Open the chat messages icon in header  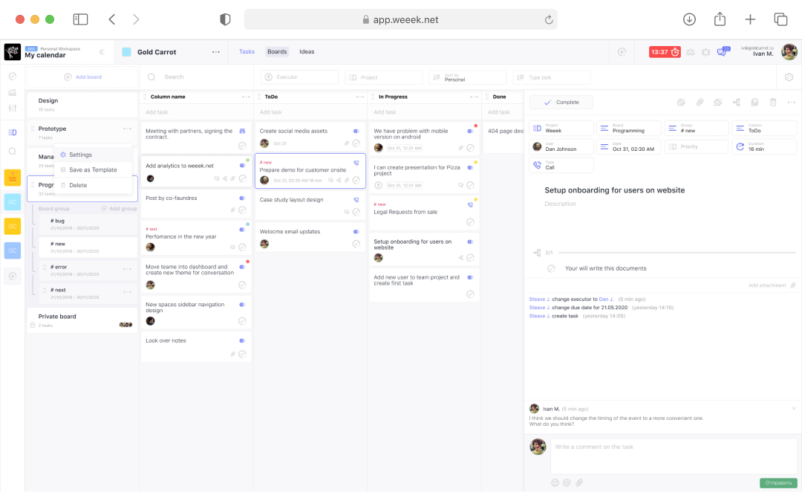[x=723, y=52]
